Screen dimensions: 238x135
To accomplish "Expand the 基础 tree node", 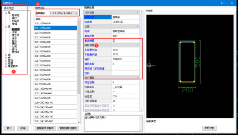I will [x=6, y=61].
